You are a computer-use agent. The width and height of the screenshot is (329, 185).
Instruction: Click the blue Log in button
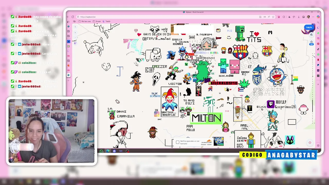click(x=309, y=27)
